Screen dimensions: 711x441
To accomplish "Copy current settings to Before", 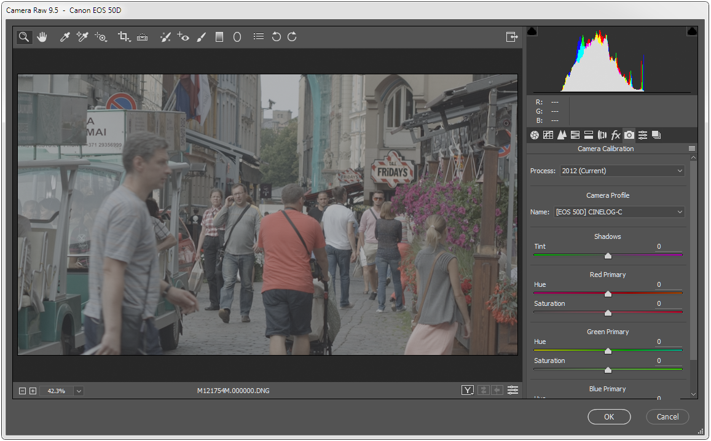I will point(497,390).
